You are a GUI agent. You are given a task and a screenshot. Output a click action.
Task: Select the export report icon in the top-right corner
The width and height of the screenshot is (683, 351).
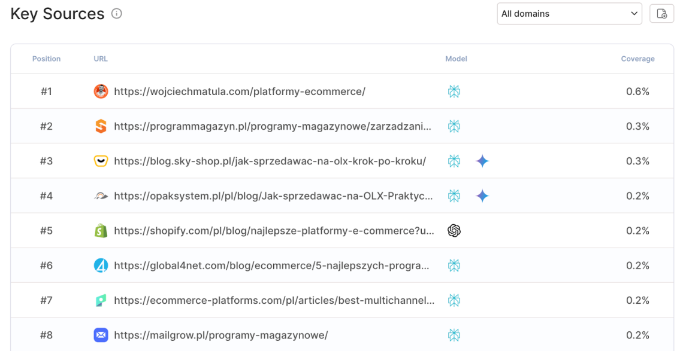pos(661,13)
